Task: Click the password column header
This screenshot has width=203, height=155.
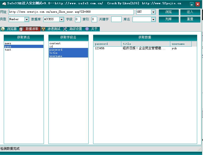Action: pos(107,44)
